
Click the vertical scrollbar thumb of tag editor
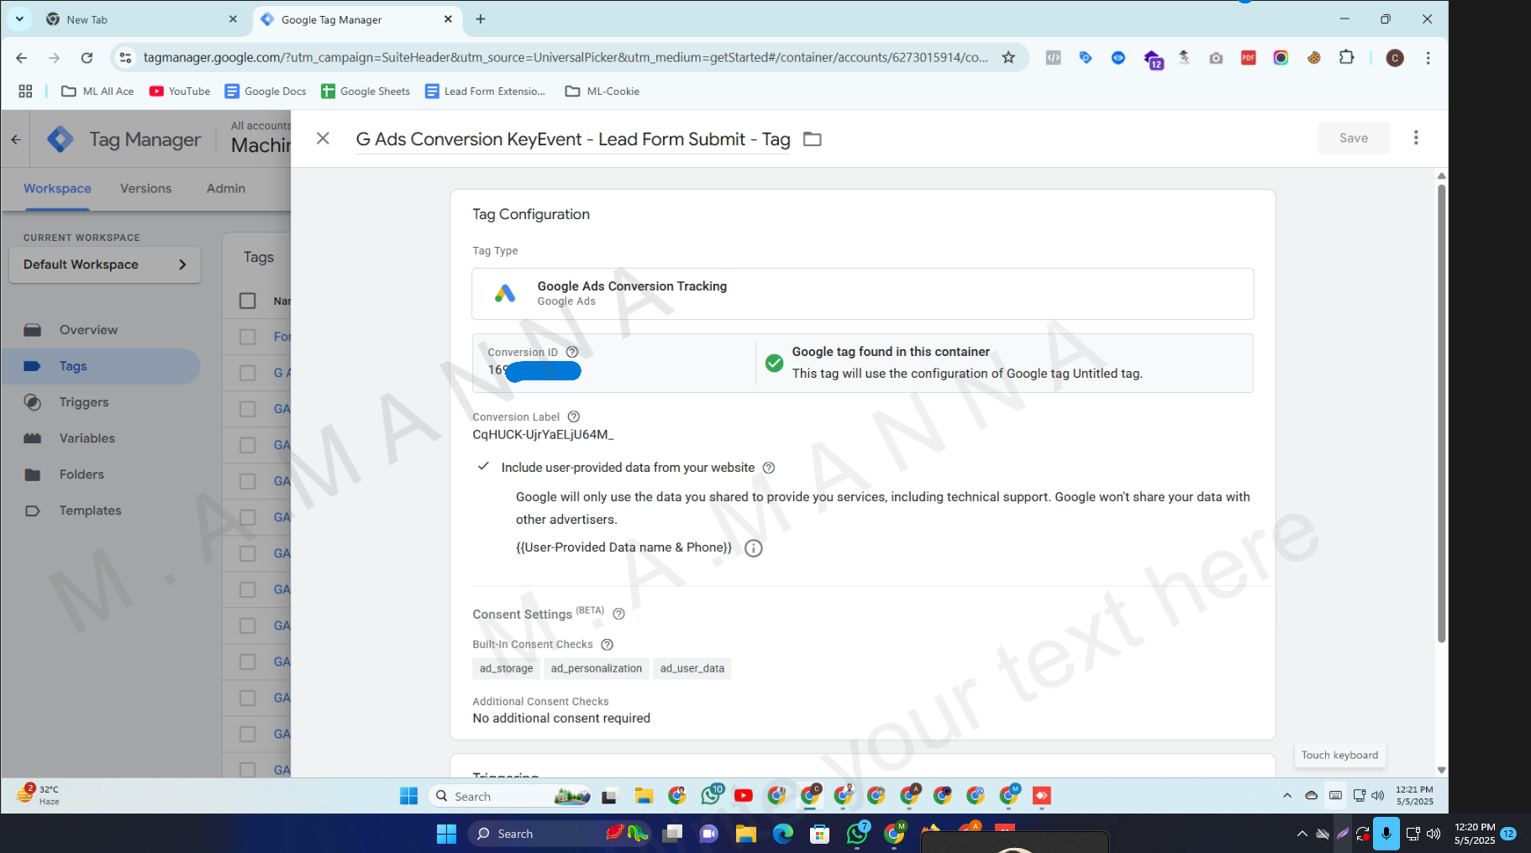click(1441, 413)
